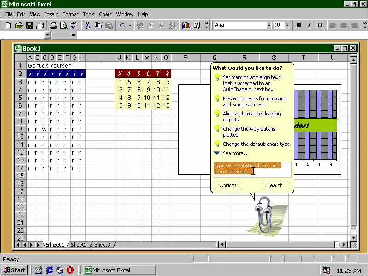Click the assistant question input box
Viewport: 368px width, 276px height.
[x=252, y=169]
